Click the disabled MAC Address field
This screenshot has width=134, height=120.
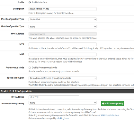click(x=63, y=34)
